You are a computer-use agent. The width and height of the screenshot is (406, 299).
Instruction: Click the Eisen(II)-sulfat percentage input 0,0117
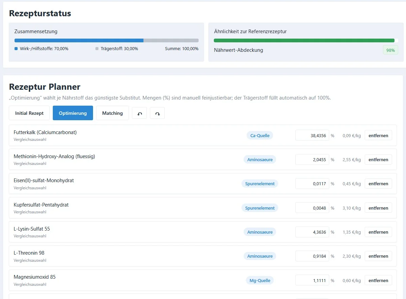pyautogui.click(x=312, y=184)
